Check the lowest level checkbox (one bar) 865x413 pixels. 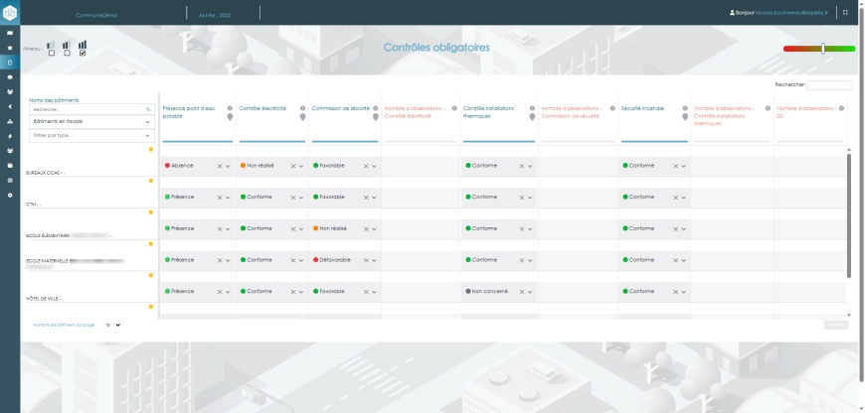click(x=52, y=54)
